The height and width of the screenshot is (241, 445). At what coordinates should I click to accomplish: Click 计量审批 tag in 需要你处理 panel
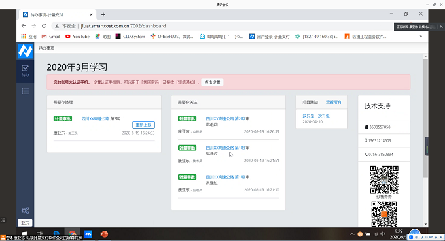click(x=63, y=119)
